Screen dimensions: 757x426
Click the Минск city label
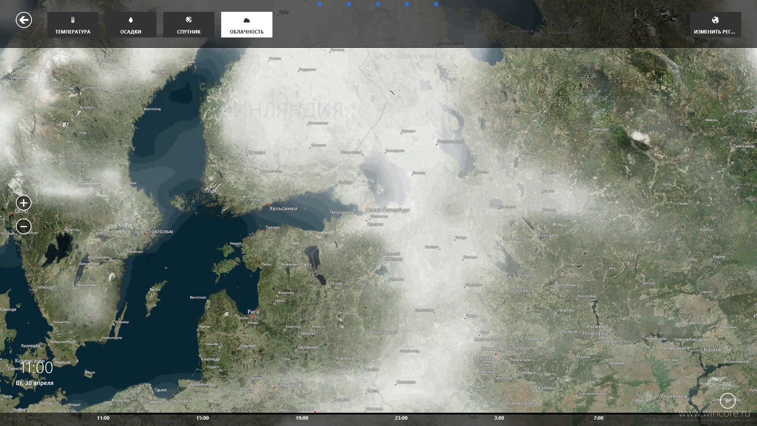[305, 409]
